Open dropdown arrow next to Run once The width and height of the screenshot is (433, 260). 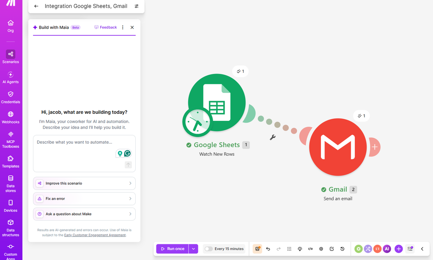point(193,249)
